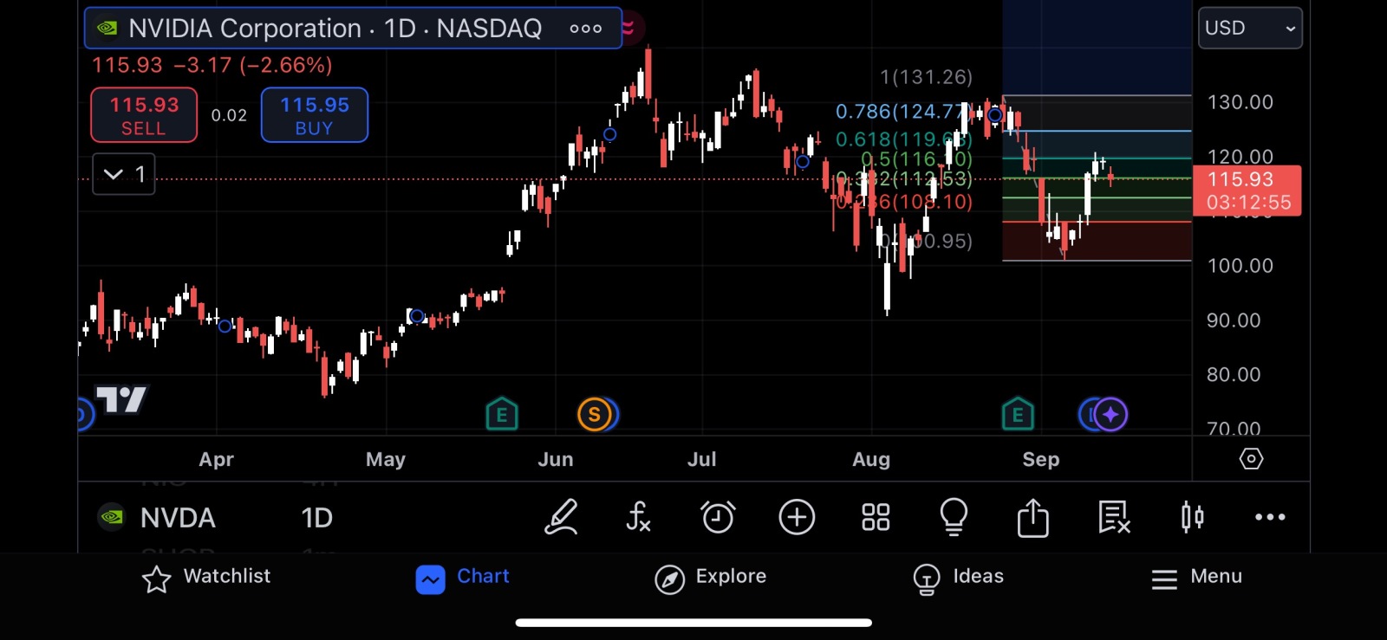Open the Watchlist tab

[206, 578]
